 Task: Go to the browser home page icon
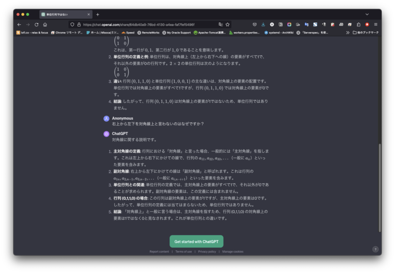tap(45, 24)
